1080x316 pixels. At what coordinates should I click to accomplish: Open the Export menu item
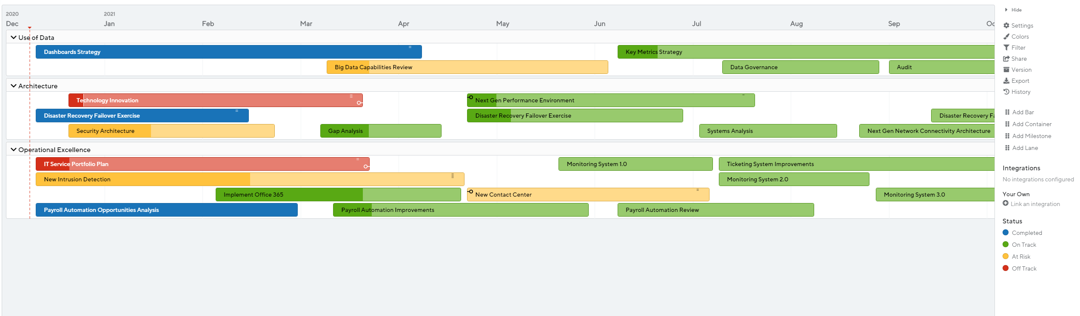pos(1020,81)
